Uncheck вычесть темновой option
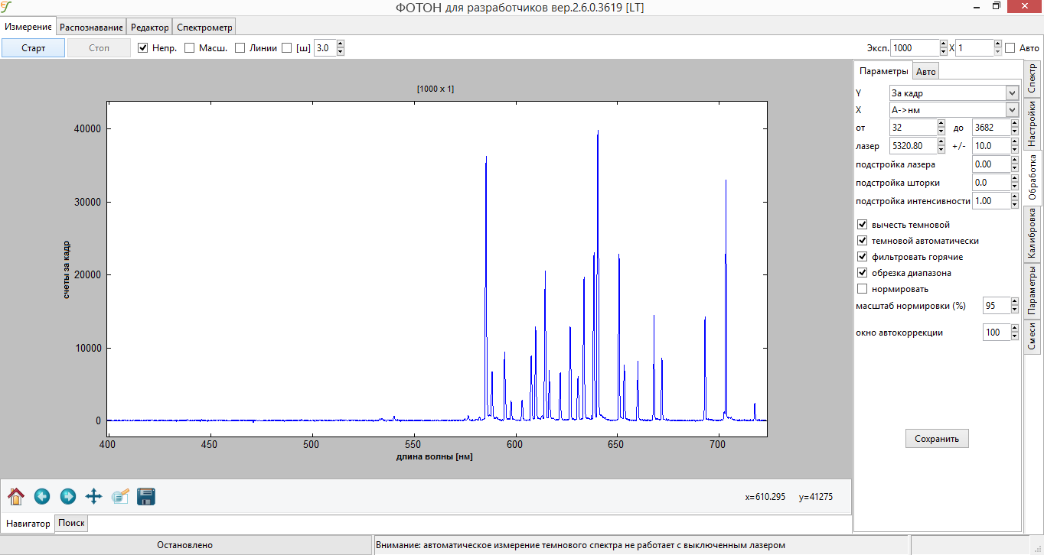Image resolution: width=1044 pixels, height=555 pixels. click(863, 225)
